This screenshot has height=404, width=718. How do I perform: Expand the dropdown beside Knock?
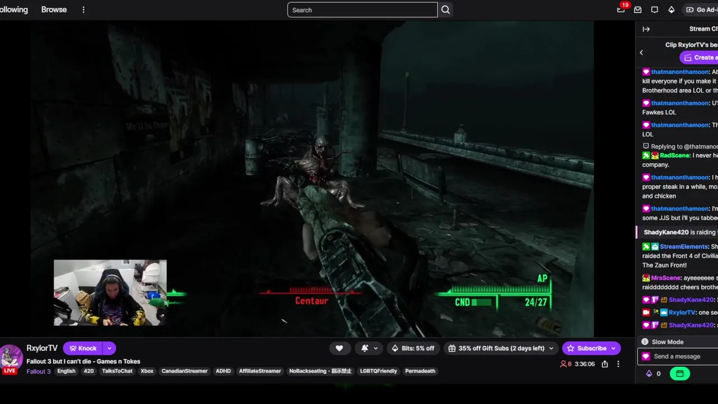[x=109, y=348]
